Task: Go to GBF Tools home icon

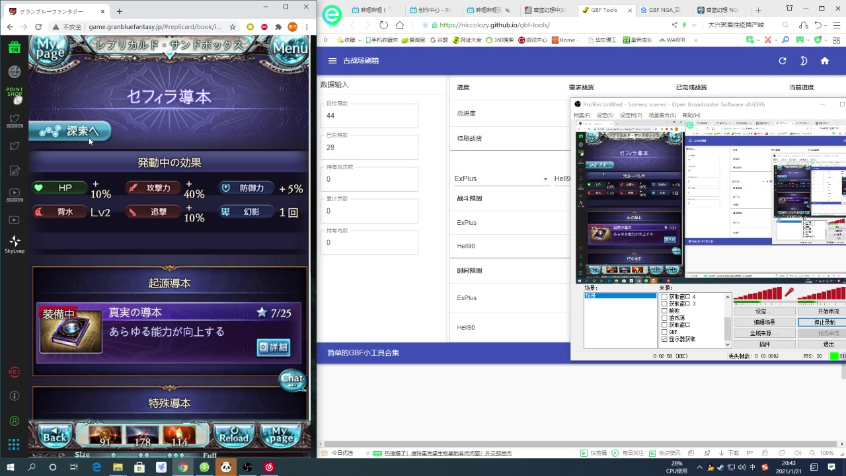Action: click(x=825, y=61)
